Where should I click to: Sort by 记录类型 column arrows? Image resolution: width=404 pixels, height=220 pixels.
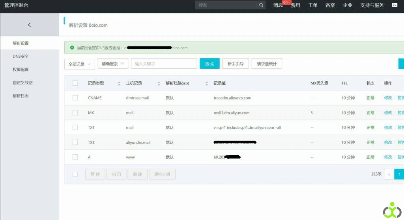pyautogui.click(x=119, y=83)
